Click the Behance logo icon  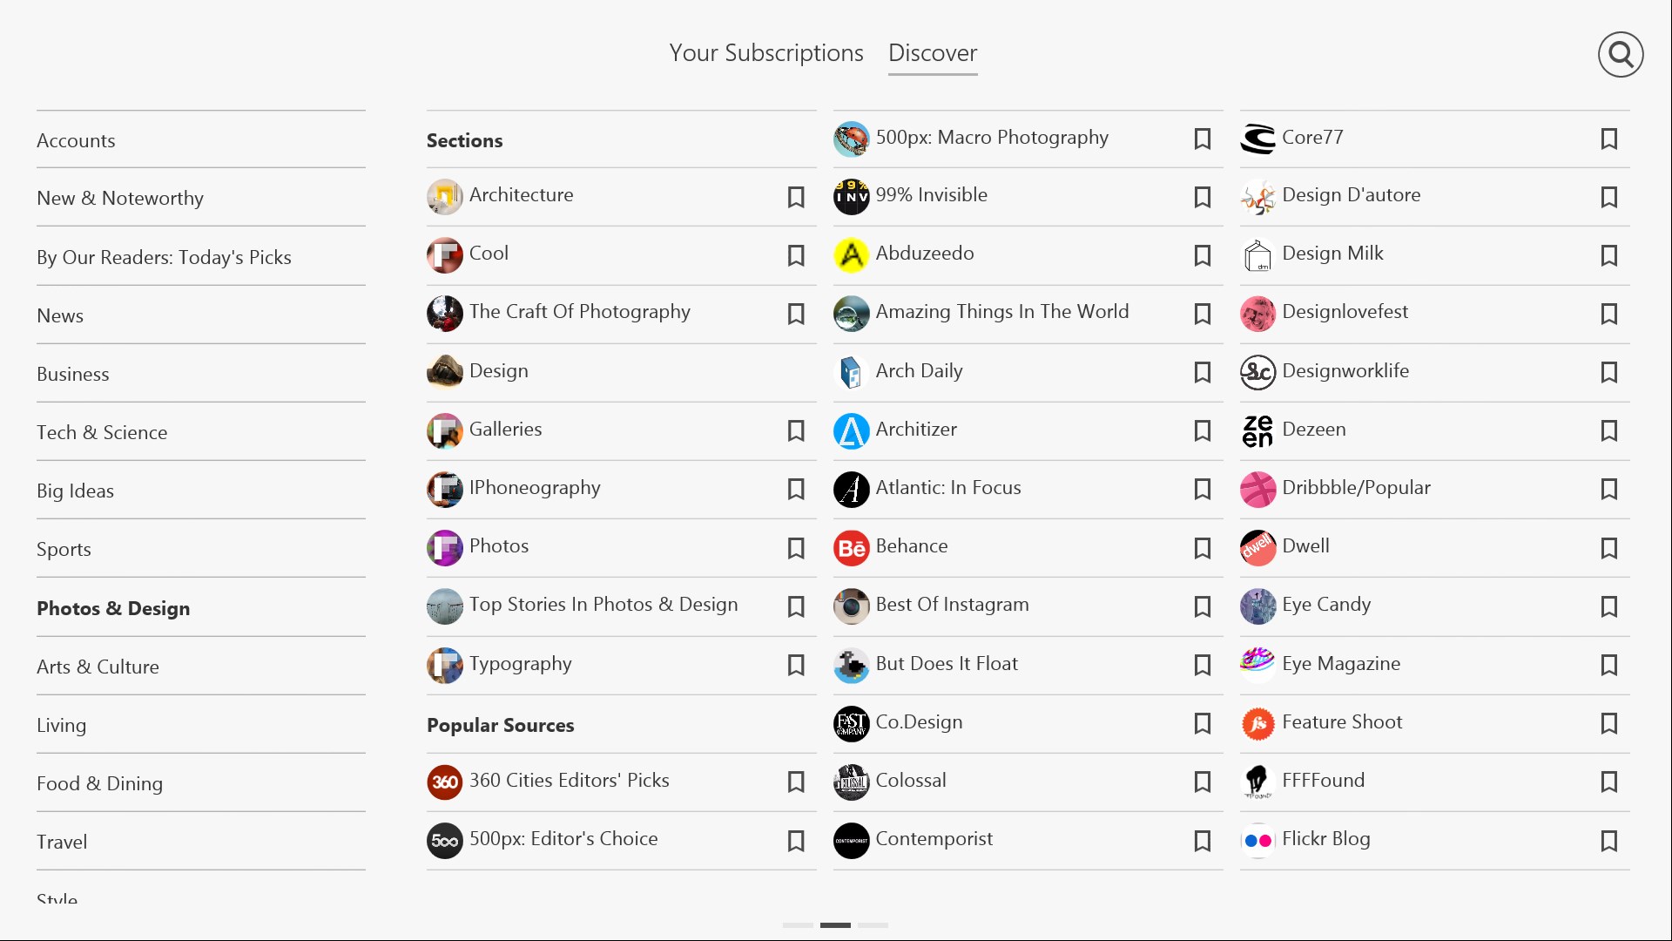coord(851,548)
